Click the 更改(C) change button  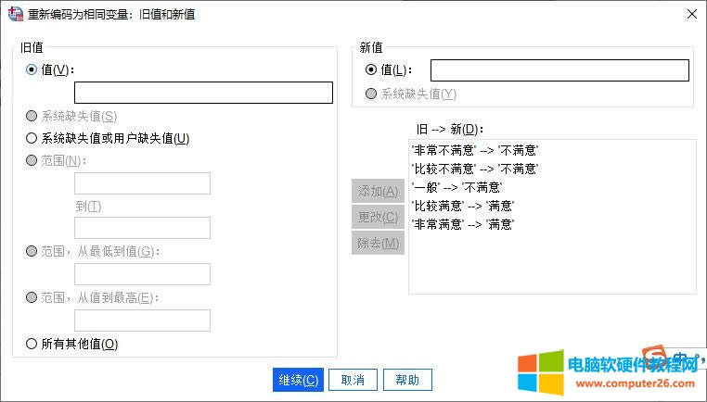378,218
